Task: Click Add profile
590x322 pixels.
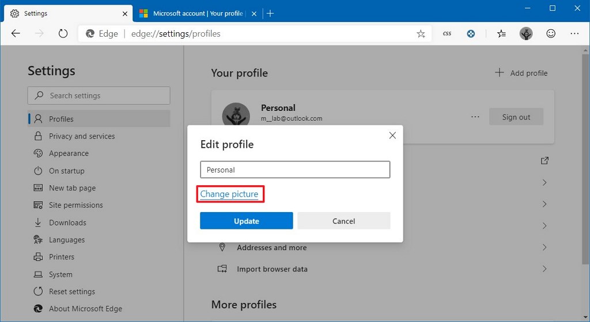Action: click(521, 73)
